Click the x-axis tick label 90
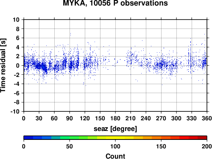212x159 pixels. click(x=70, y=118)
